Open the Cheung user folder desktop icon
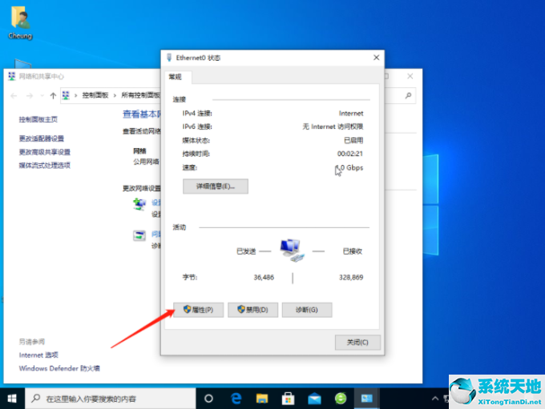Viewport: 545px width, 409px height. tap(20, 22)
